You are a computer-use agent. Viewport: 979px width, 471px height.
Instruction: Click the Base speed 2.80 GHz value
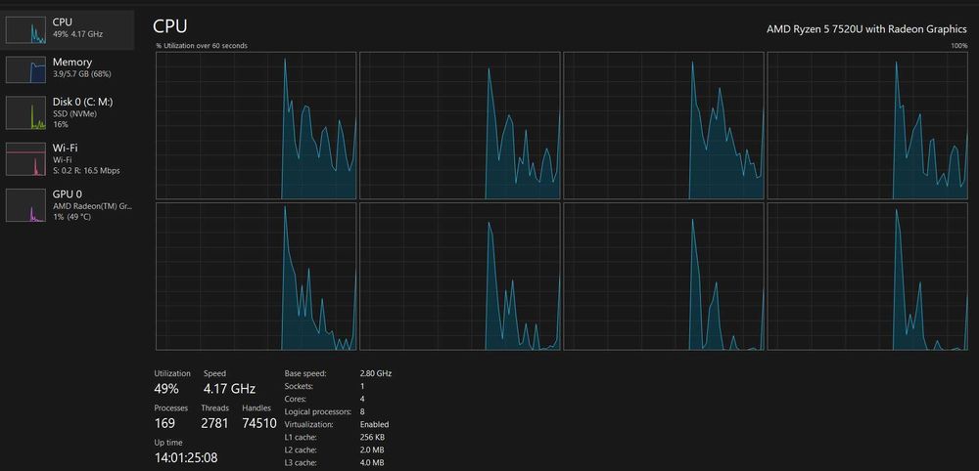click(x=376, y=374)
